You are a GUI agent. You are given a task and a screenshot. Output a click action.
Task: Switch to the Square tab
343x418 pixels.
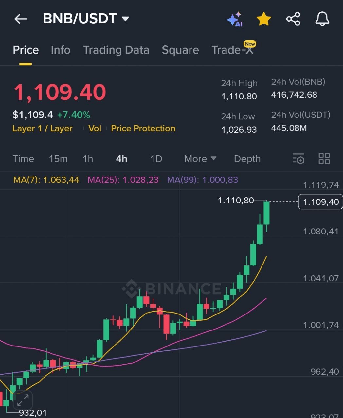click(180, 50)
